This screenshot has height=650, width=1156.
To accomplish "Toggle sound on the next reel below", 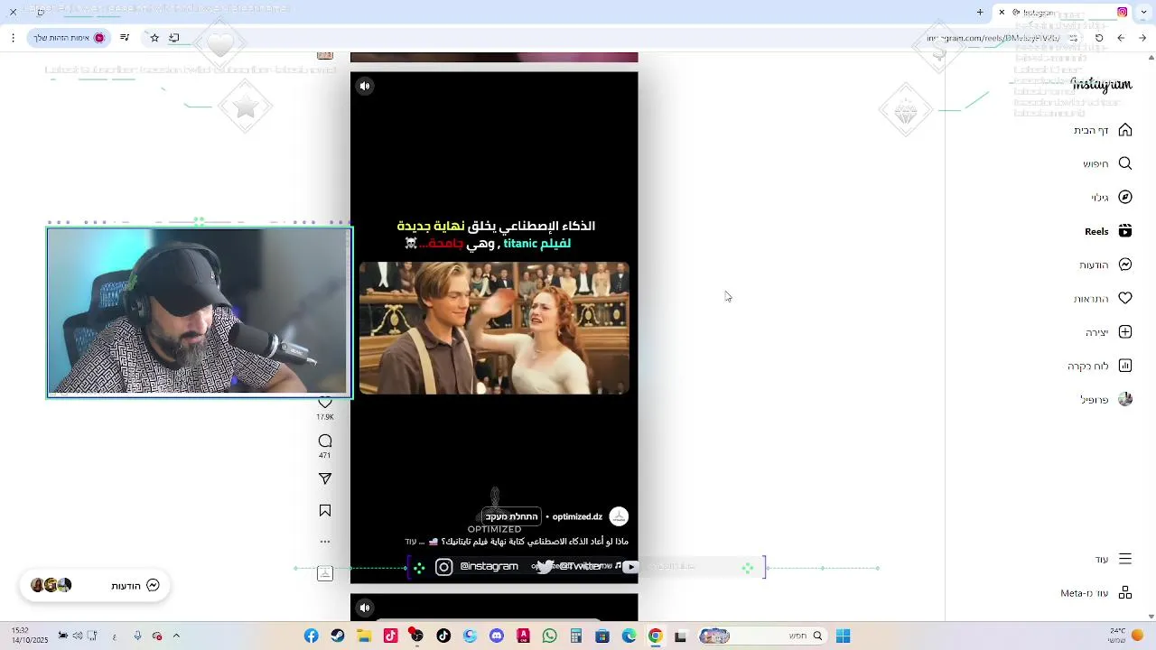I will [x=365, y=608].
